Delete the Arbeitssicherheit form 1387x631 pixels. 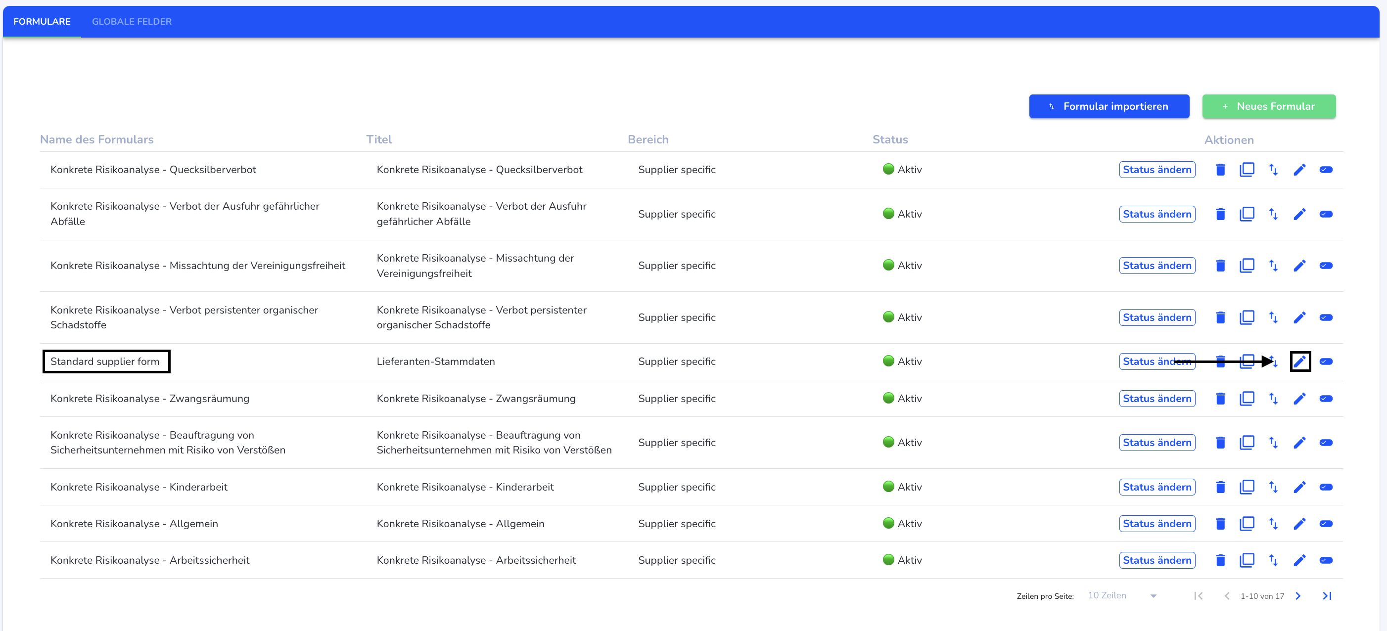(x=1221, y=560)
